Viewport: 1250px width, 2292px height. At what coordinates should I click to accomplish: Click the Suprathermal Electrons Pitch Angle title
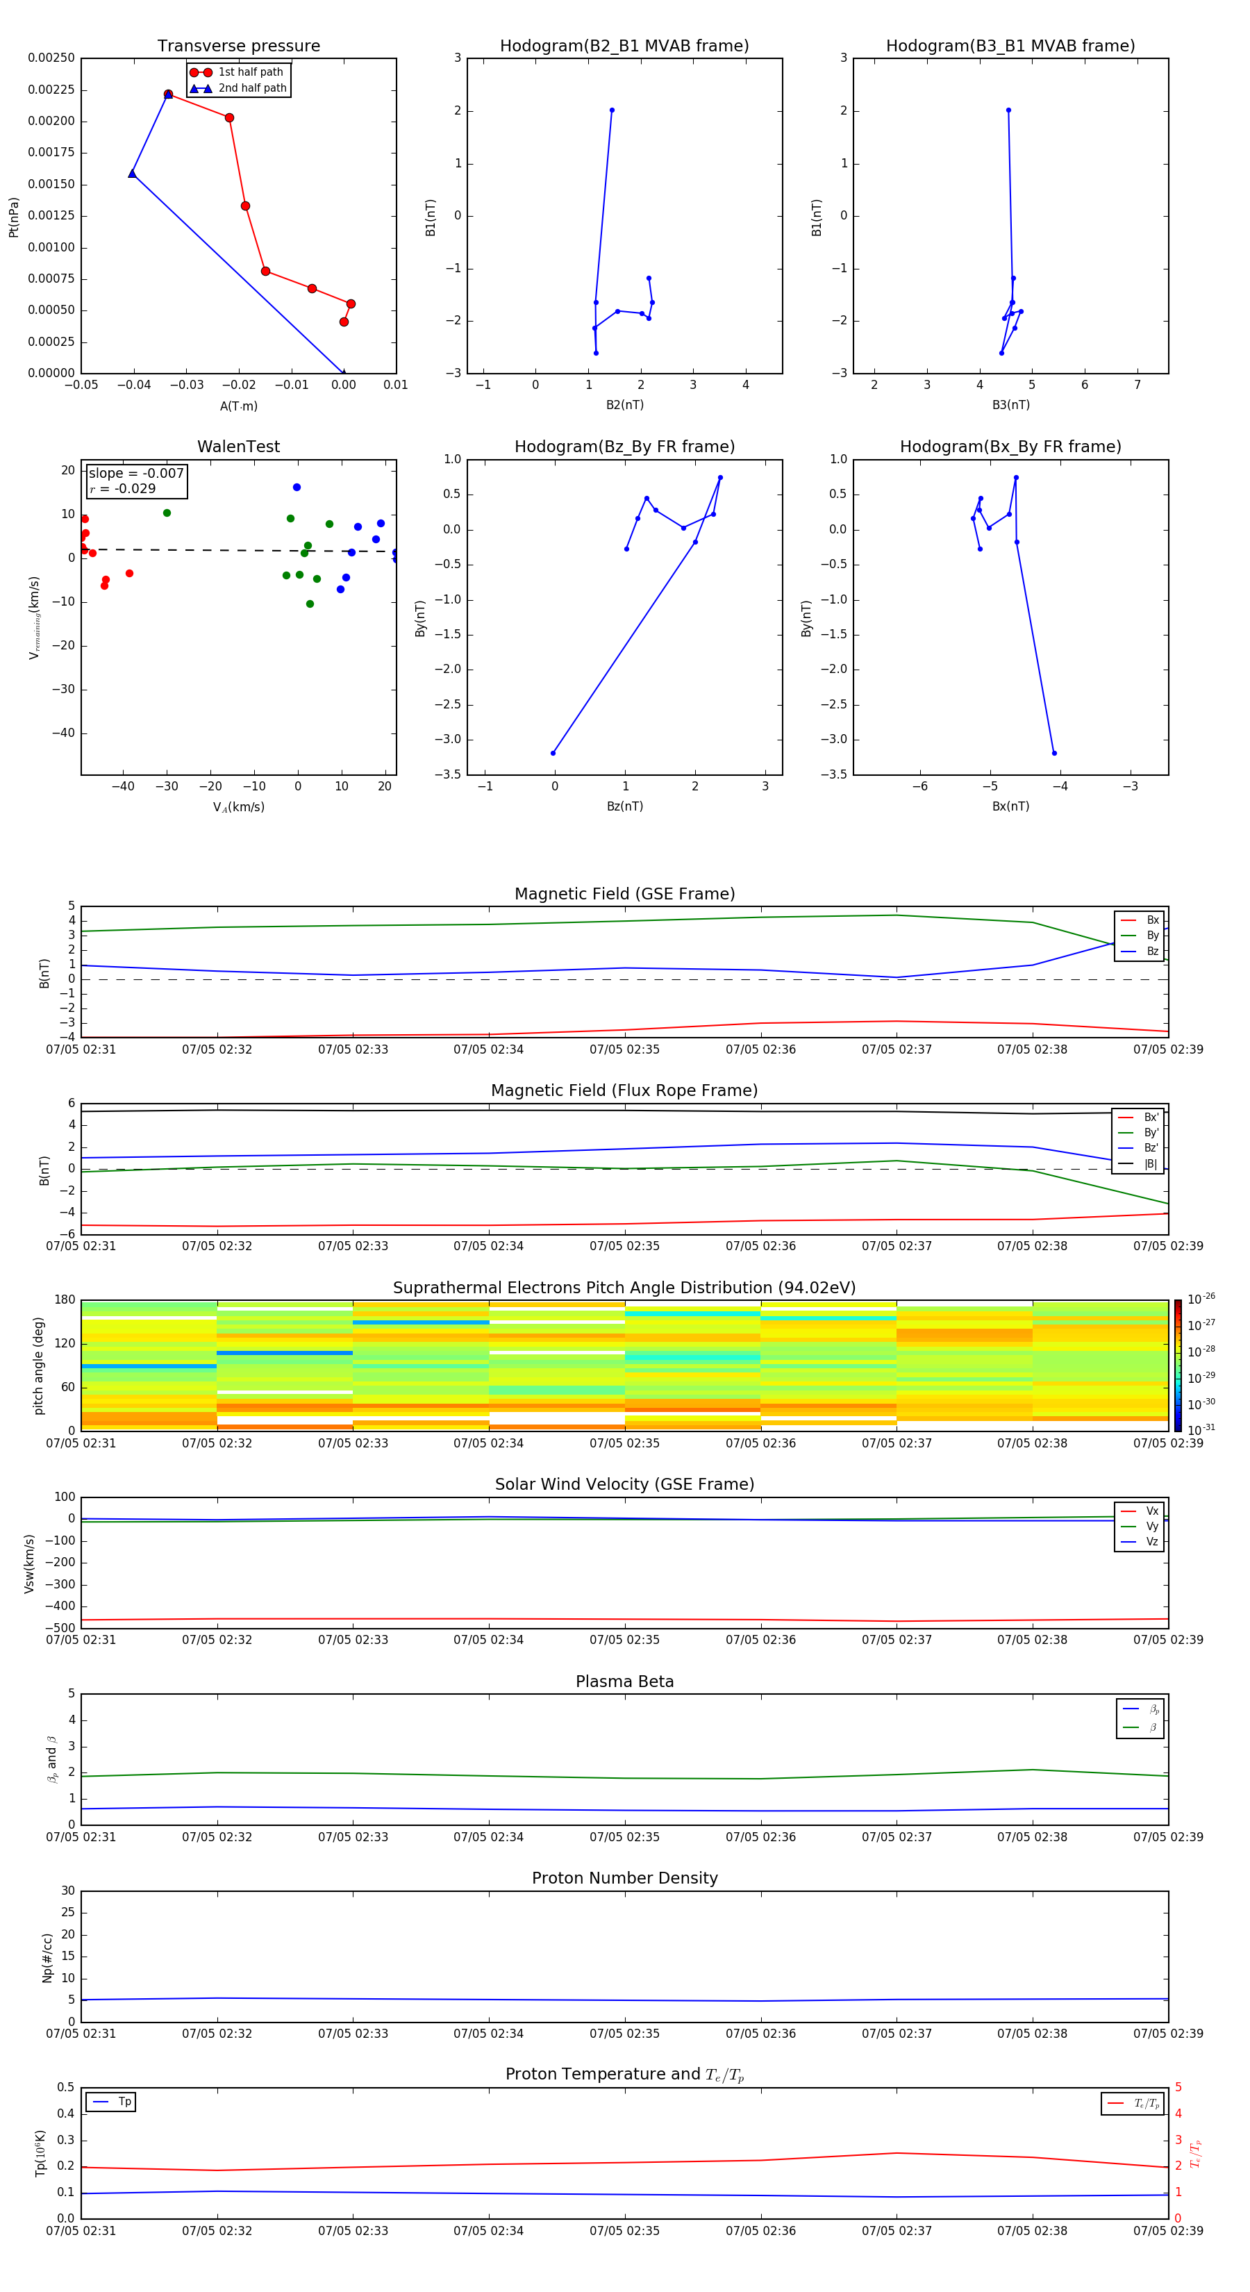point(624,1288)
